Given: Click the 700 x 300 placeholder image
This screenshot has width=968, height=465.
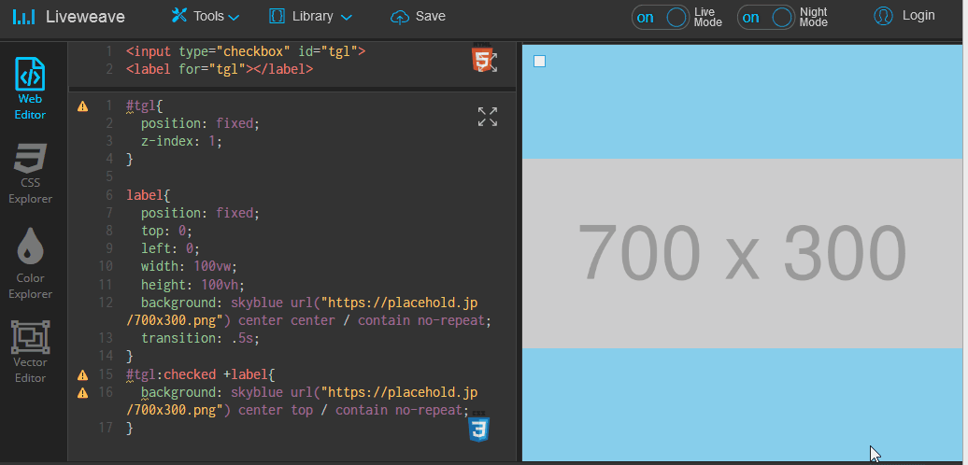Looking at the screenshot, I should tap(742, 253).
